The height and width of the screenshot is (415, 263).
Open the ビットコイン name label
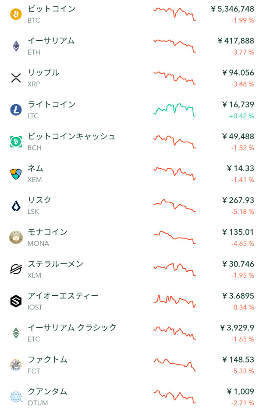[51, 9]
